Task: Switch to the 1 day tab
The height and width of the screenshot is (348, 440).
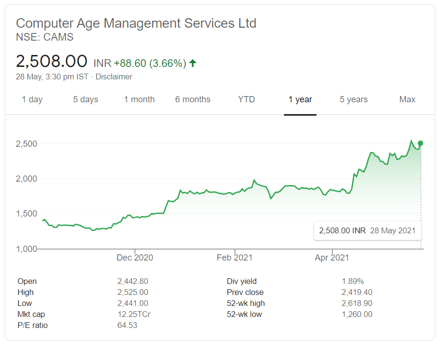Action: point(32,99)
